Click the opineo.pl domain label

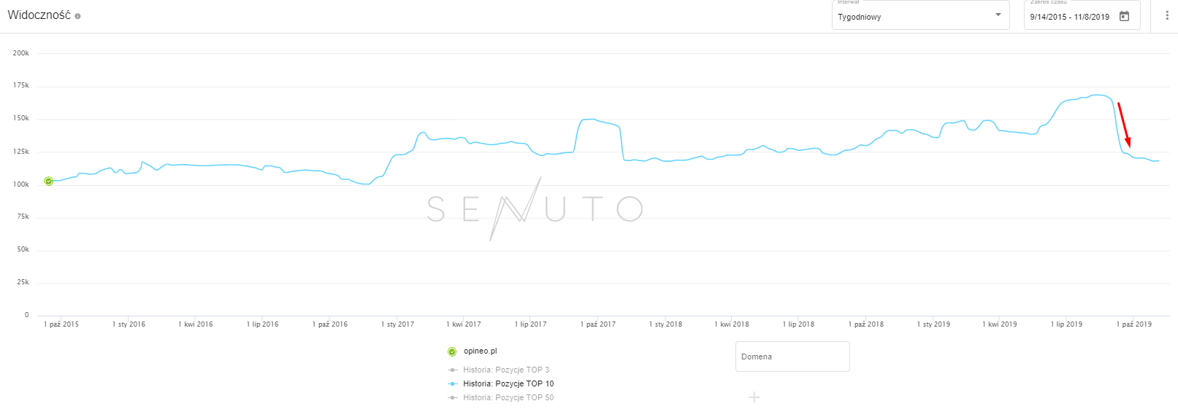click(480, 351)
